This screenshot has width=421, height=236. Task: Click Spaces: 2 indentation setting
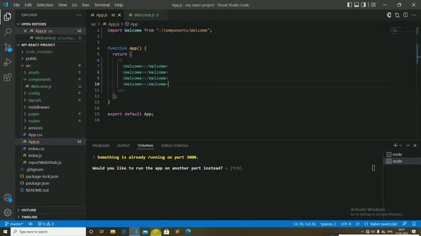(x=328, y=224)
